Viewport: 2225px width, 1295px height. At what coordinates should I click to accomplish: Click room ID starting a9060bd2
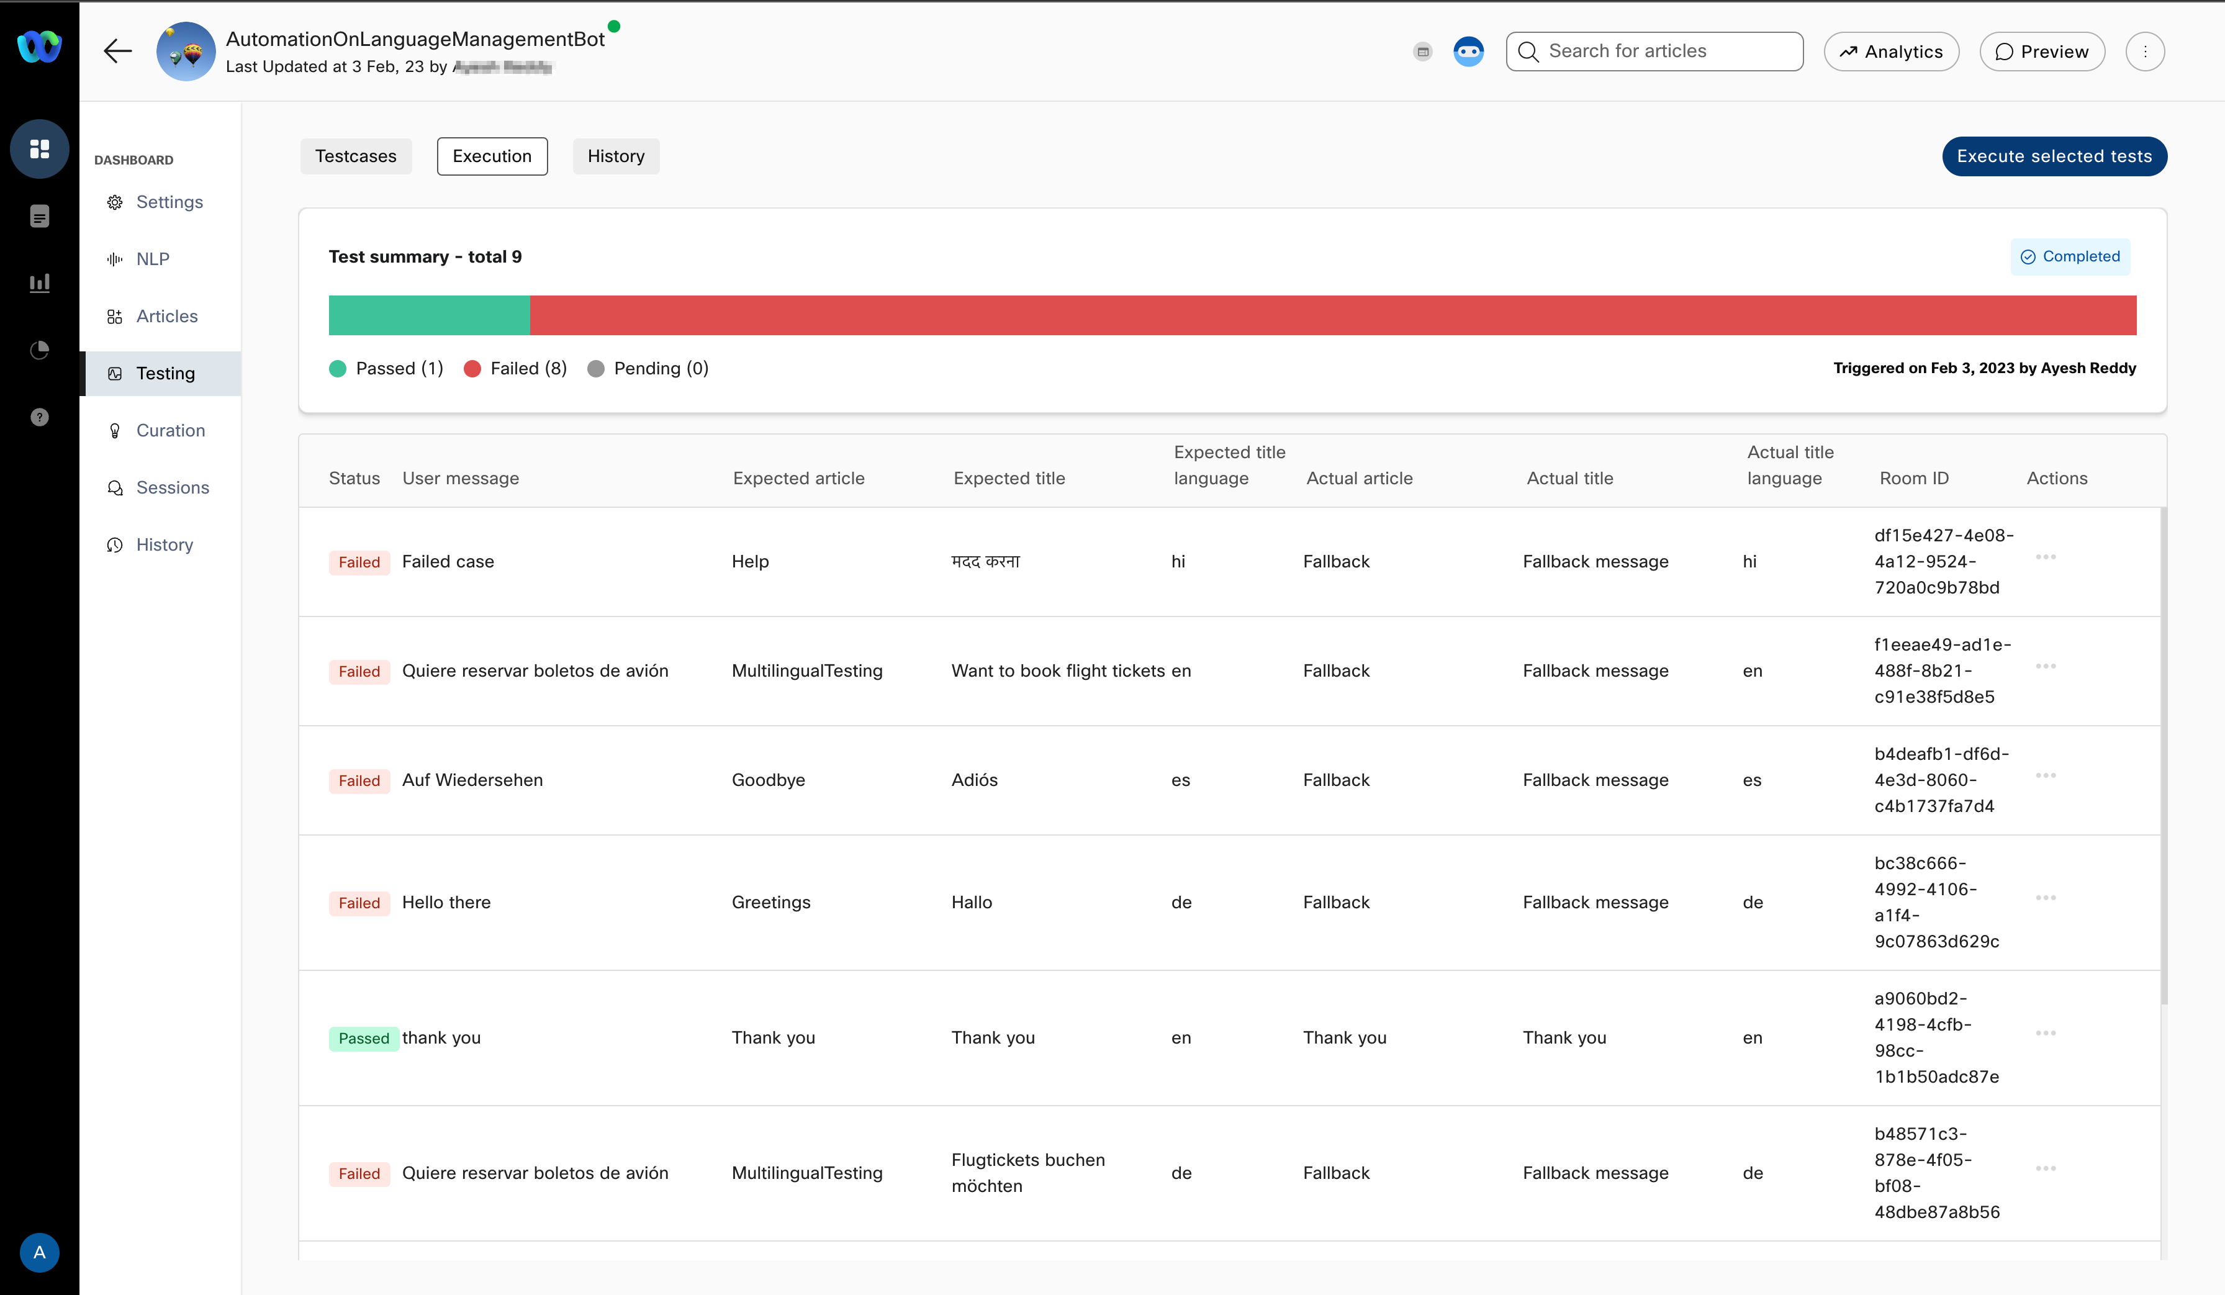[x=1936, y=1038]
